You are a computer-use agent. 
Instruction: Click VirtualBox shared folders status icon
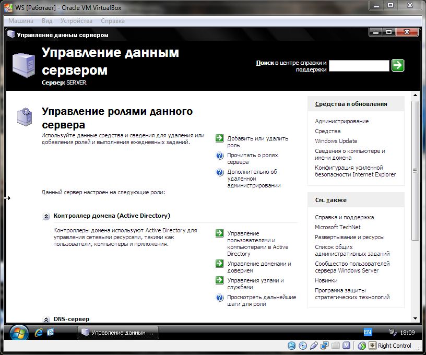[x=336, y=346]
